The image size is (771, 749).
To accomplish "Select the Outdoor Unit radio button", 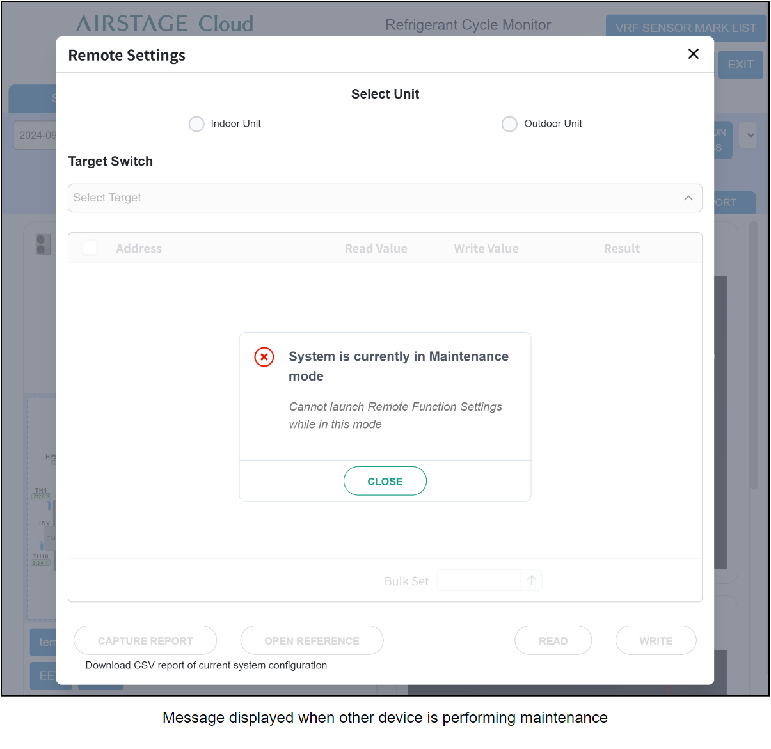I will pyautogui.click(x=509, y=124).
